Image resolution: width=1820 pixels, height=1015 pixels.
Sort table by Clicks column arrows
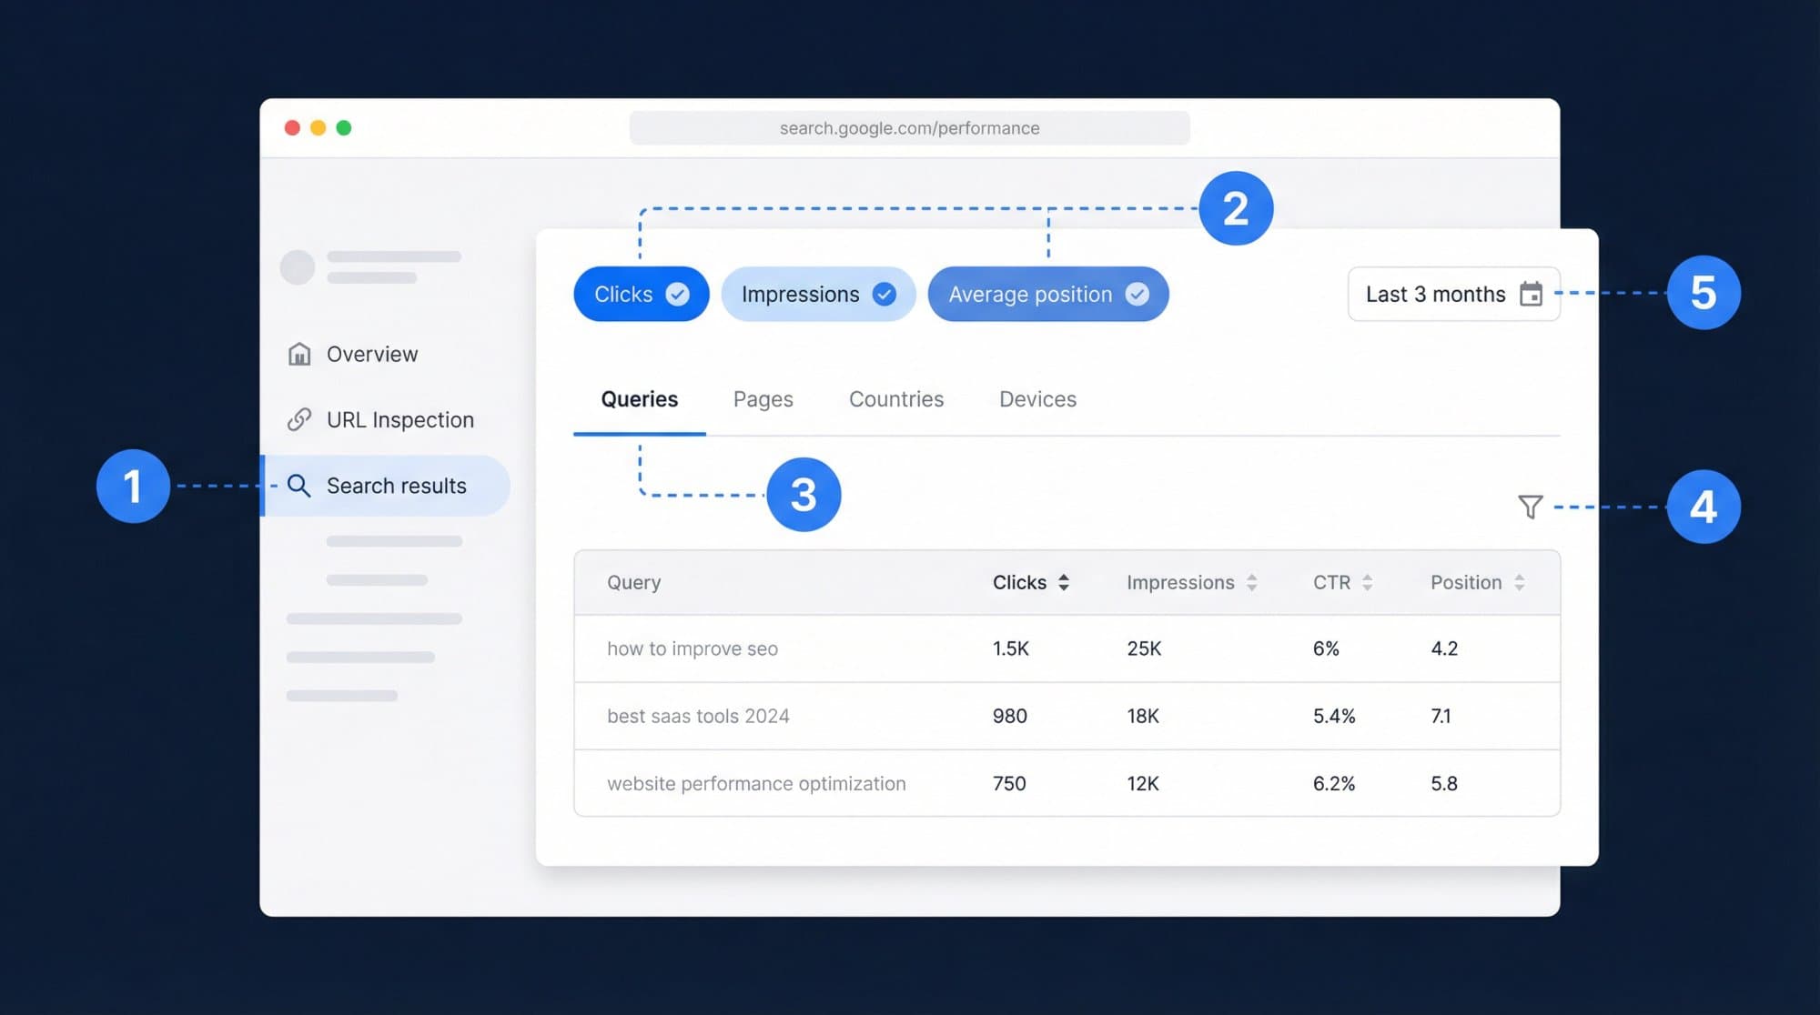(1063, 583)
